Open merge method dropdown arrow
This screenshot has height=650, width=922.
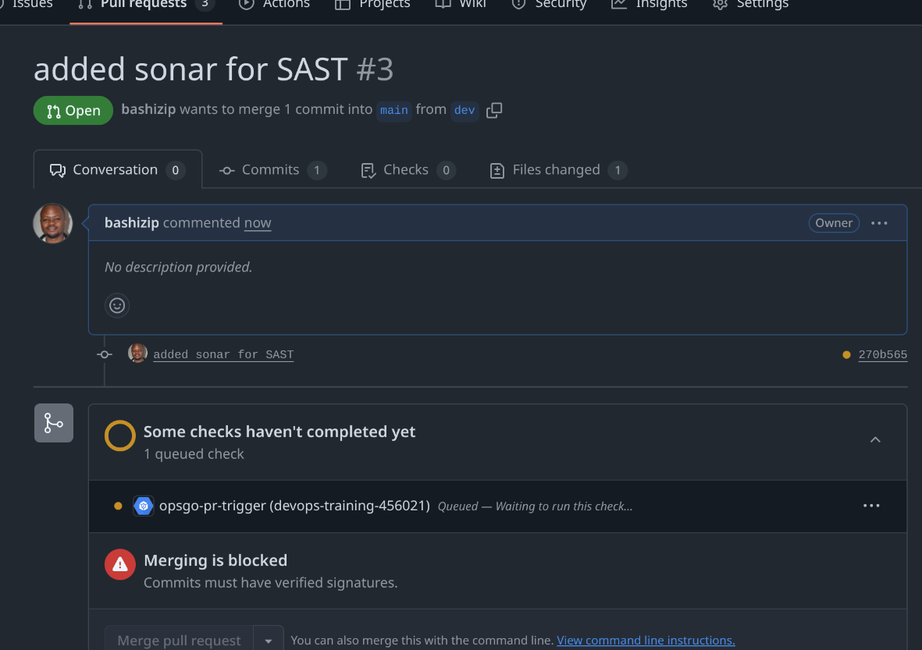pyautogui.click(x=268, y=641)
